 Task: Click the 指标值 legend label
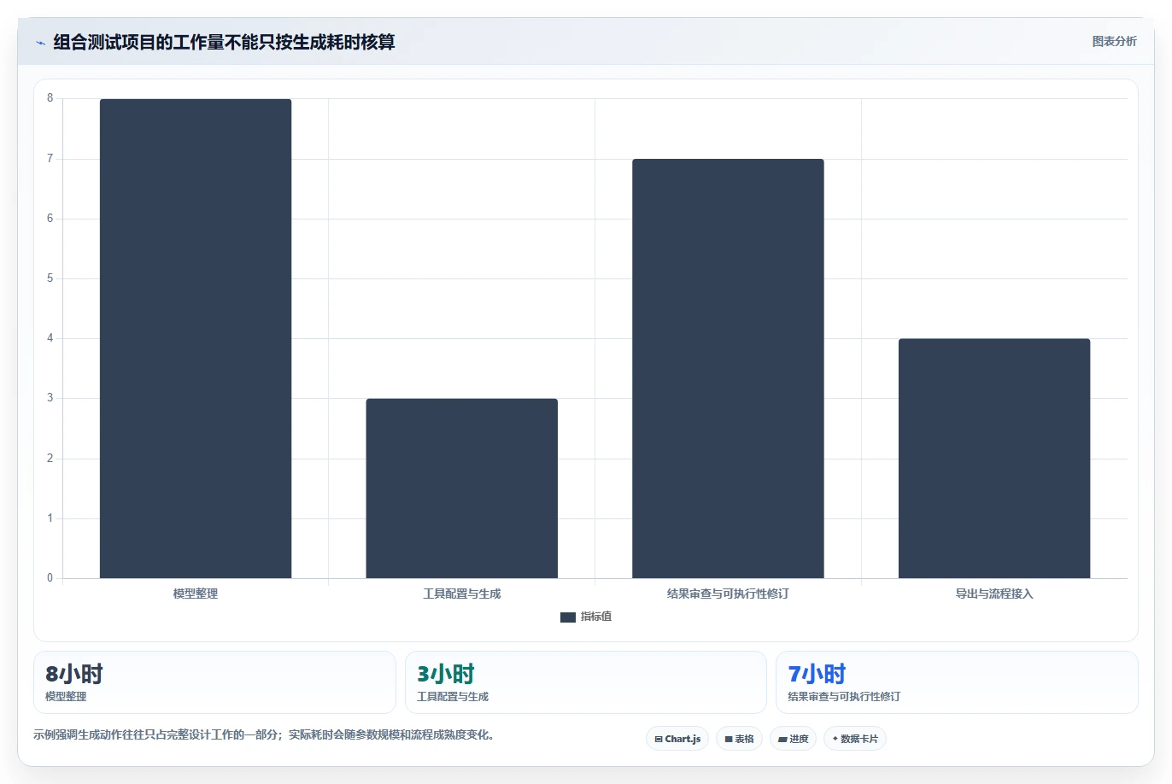pyautogui.click(x=596, y=617)
